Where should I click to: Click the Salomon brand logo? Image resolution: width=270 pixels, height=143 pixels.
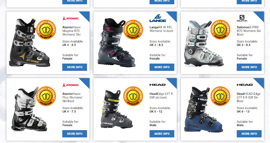coord(242,19)
